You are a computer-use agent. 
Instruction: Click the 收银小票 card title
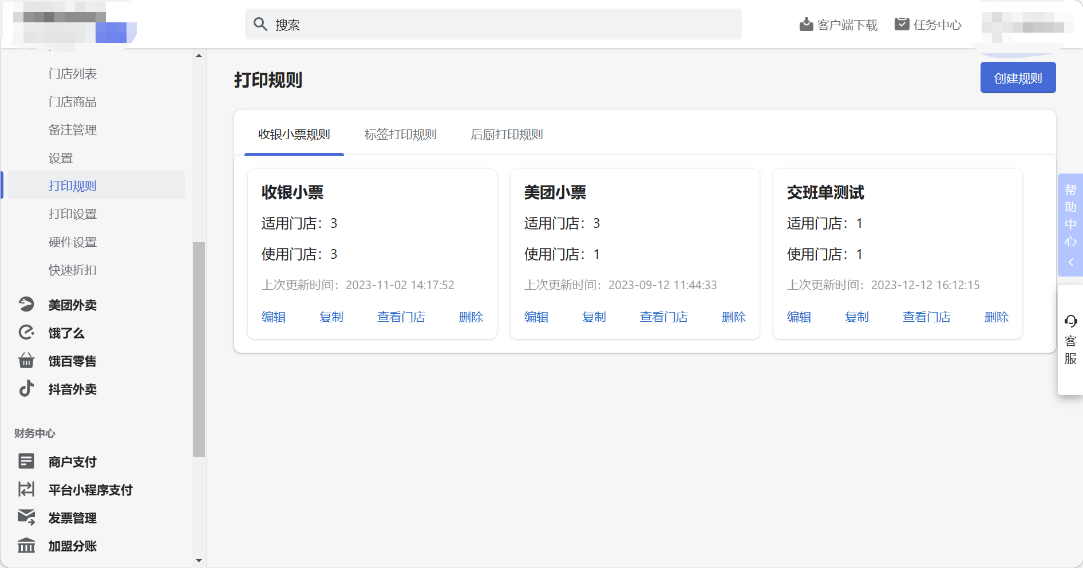pyautogui.click(x=293, y=192)
